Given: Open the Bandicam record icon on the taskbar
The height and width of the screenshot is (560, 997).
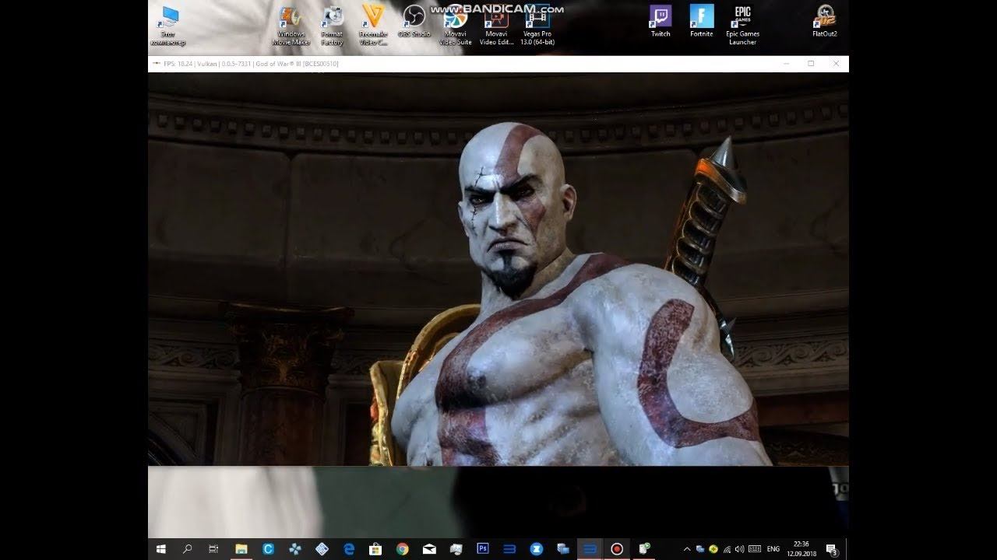Looking at the screenshot, I should click(x=617, y=548).
